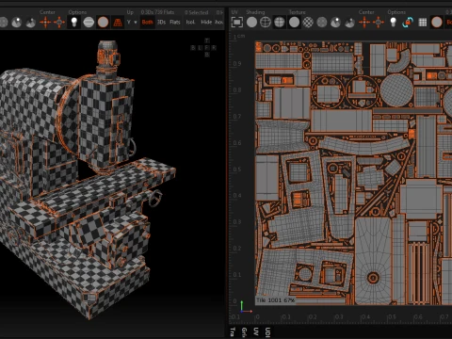Switch to Flats view mode

pyautogui.click(x=175, y=23)
